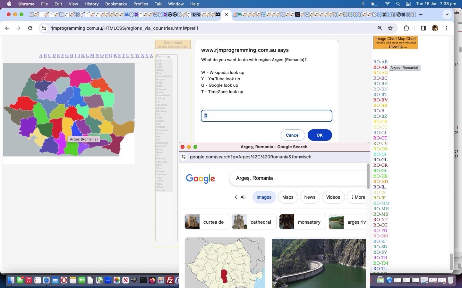
Task: Open Photos app in the Dock
Action: pyautogui.click(x=117, y=280)
